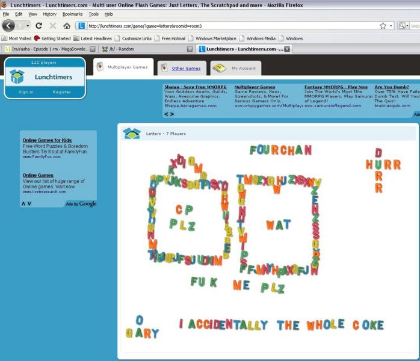Open the Bookmarks menu
The image size is (420, 361).
click(73, 14)
